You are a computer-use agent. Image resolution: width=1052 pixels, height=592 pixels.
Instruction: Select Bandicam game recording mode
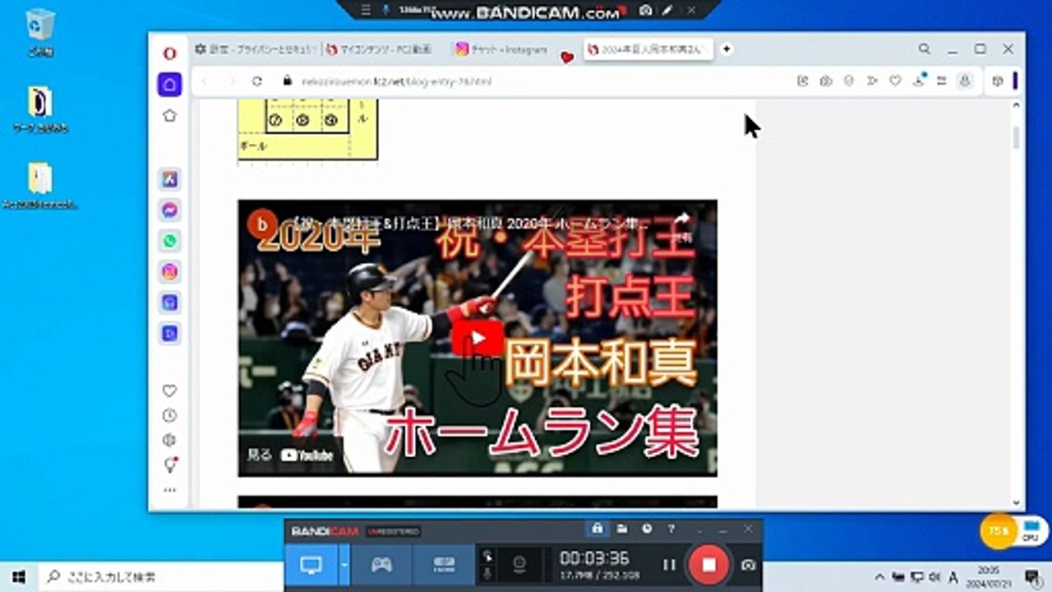(x=381, y=565)
